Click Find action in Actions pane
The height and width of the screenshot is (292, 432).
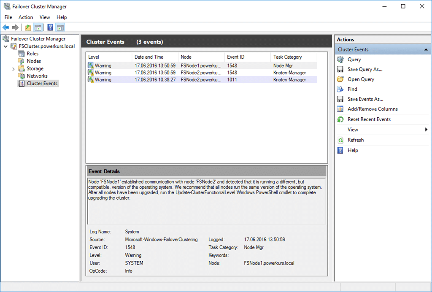(x=352, y=89)
